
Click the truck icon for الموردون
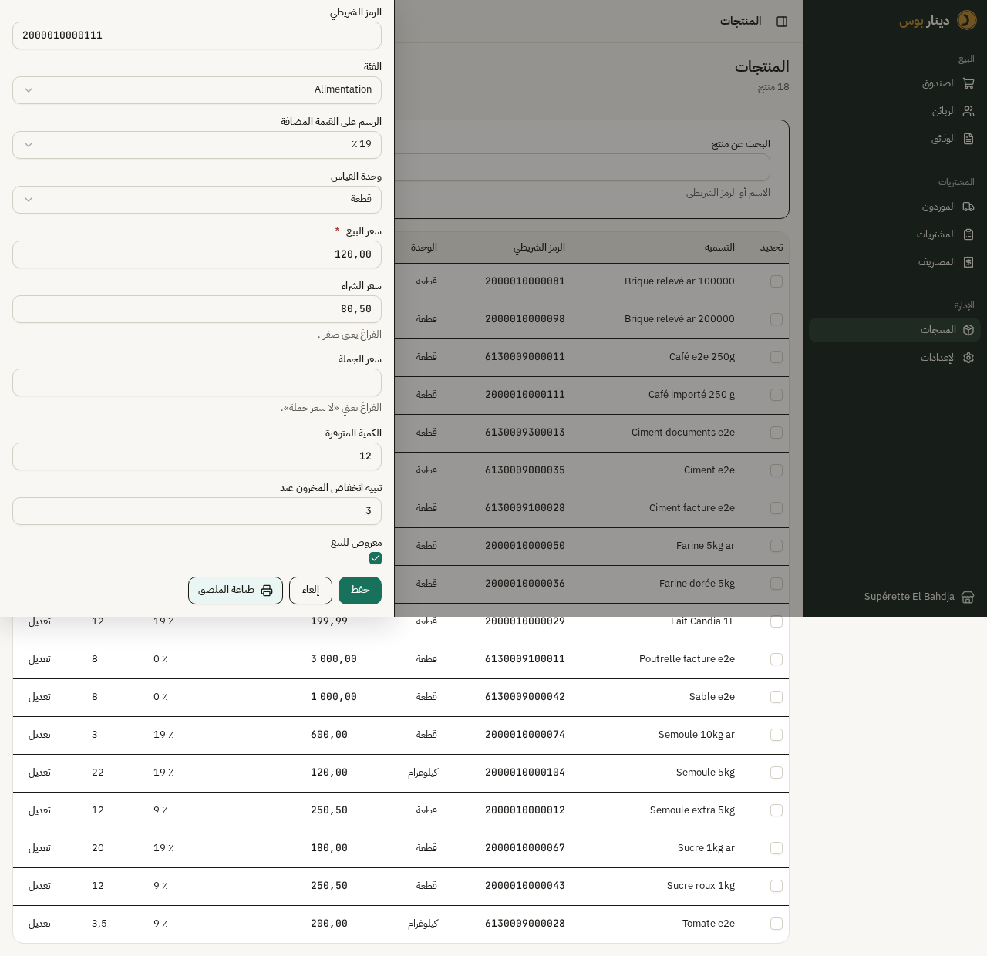[x=968, y=207]
